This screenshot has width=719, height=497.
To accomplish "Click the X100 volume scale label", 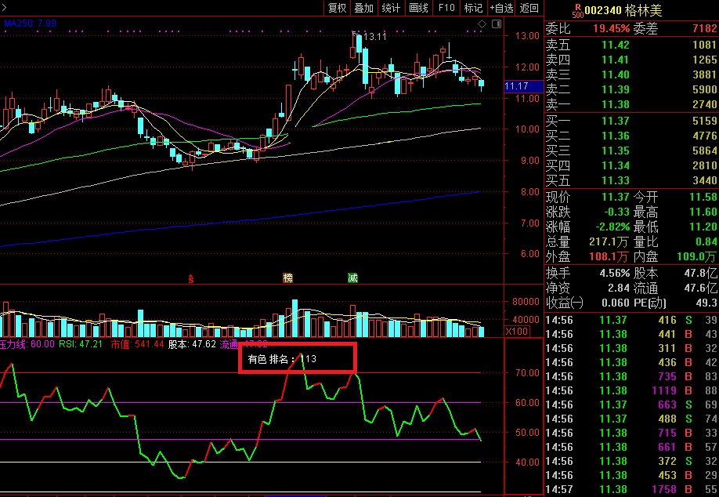I will [517, 332].
